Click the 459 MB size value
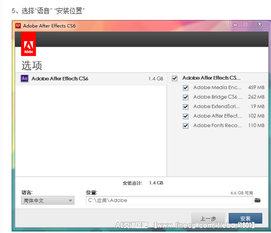Viewport: 271px width, 233px height. (256, 88)
